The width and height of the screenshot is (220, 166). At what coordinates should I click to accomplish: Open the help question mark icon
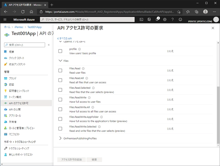173,20
